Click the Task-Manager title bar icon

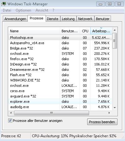[3, 4]
